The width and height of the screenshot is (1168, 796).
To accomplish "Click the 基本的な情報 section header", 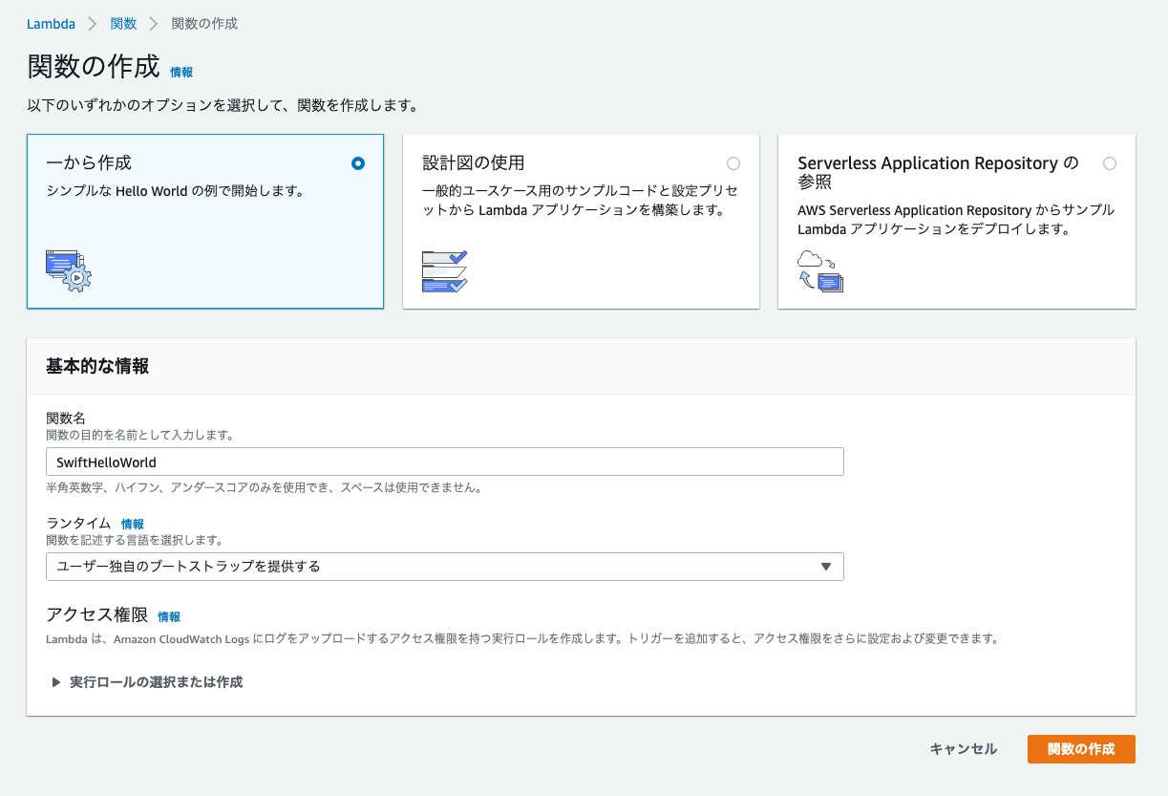I will tap(97, 366).
